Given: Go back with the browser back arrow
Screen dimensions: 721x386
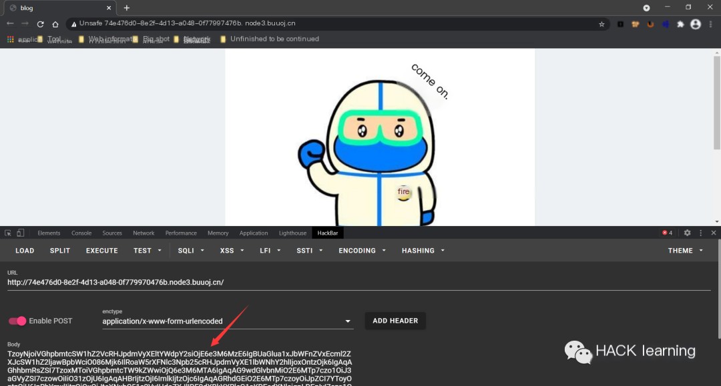Looking at the screenshot, I should coord(10,23).
